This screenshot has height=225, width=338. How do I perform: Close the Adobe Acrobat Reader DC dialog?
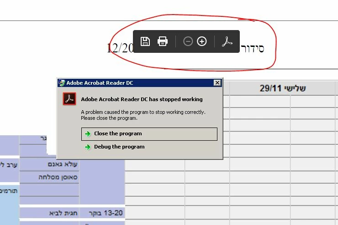217,83
